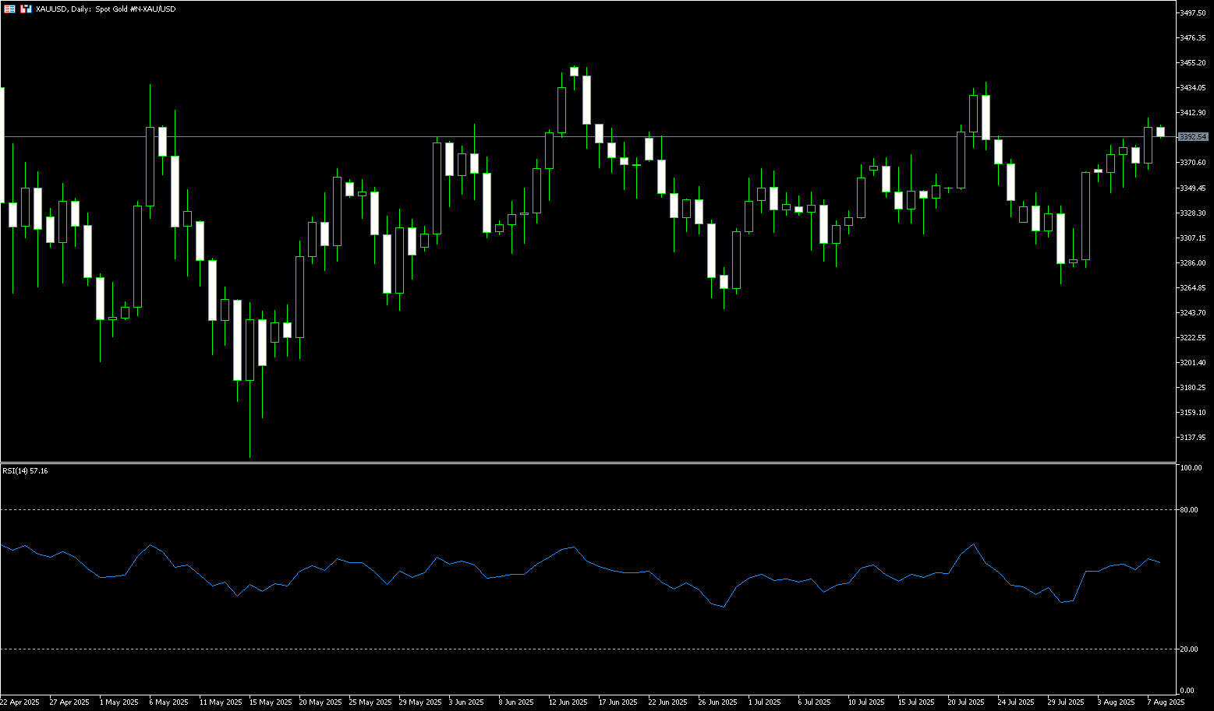Image resolution: width=1214 pixels, height=711 pixels.
Task: Click the 3349.45 price scale label
Action: 1193,188
